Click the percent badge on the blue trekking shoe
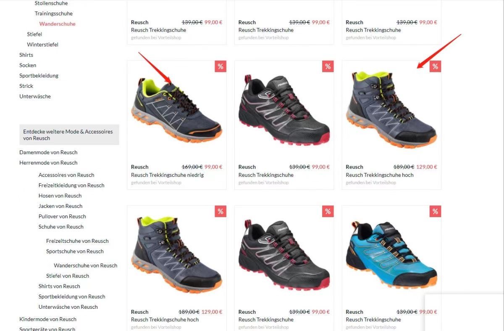The width and height of the screenshot is (504, 331). click(x=435, y=211)
